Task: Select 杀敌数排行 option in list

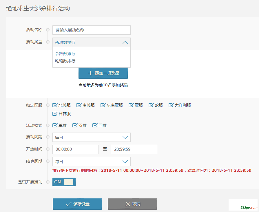Action: [x=65, y=54]
